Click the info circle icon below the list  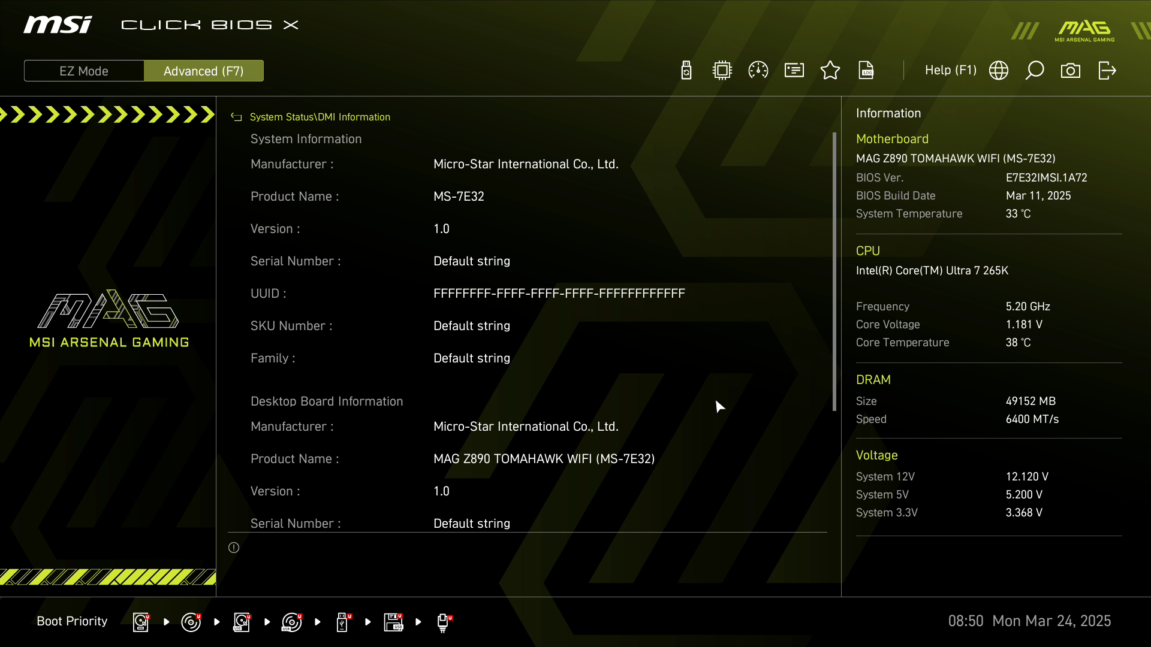pyautogui.click(x=234, y=548)
